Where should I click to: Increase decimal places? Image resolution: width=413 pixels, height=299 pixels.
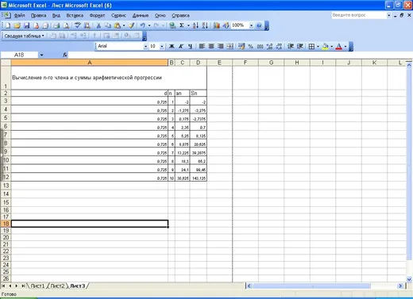coord(269,46)
